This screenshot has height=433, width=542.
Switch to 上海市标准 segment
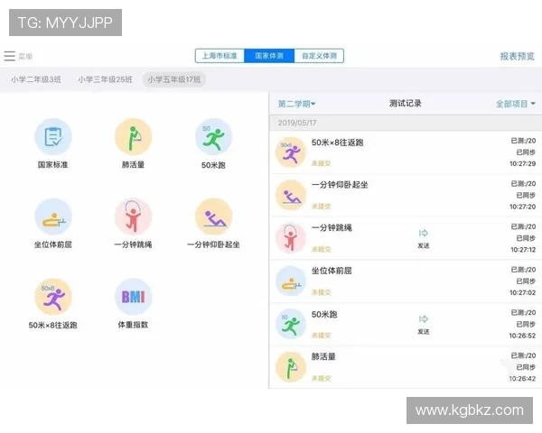[220, 56]
